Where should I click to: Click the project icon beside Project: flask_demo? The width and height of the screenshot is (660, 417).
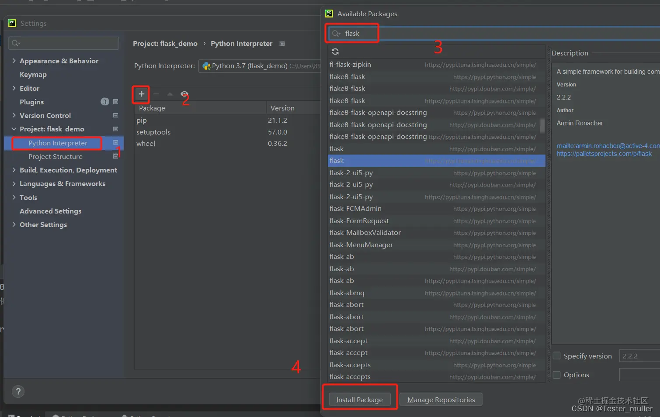pos(116,129)
